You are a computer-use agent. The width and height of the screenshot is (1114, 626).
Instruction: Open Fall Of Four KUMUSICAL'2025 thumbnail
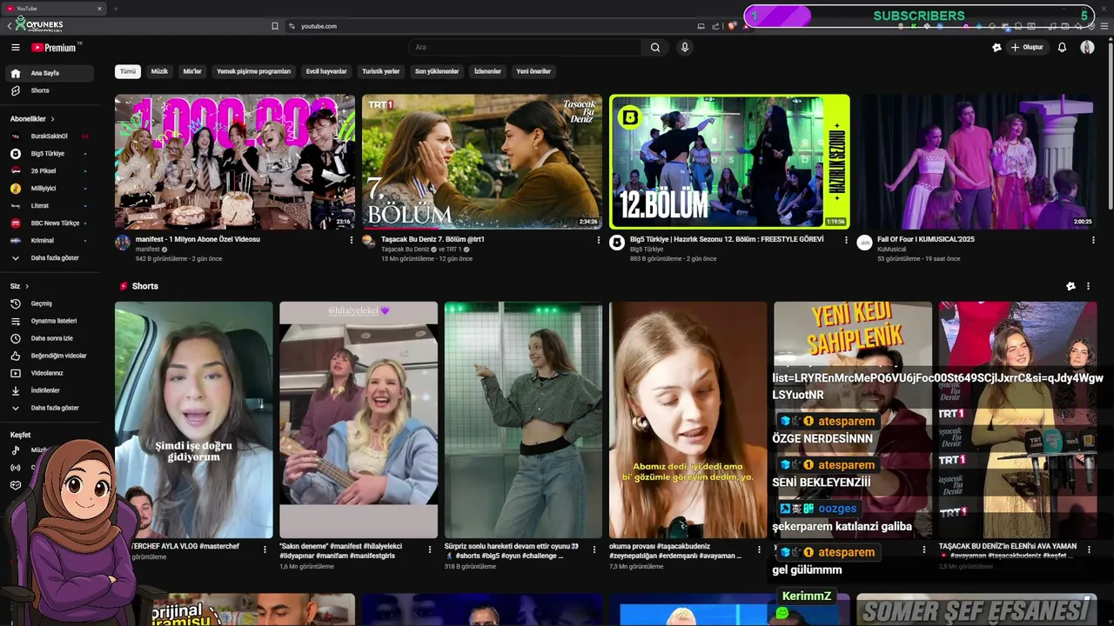976,162
